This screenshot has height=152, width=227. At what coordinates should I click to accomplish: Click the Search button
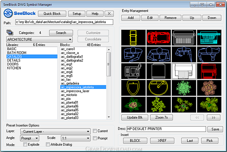pos(61,33)
